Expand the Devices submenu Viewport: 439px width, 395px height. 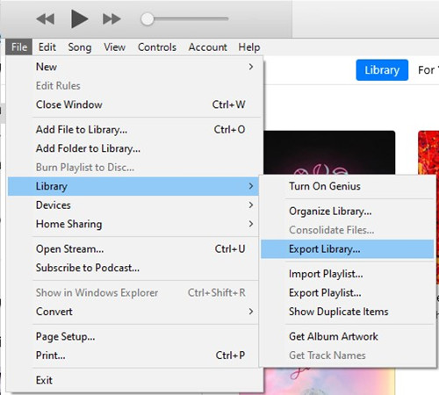pyautogui.click(x=133, y=205)
